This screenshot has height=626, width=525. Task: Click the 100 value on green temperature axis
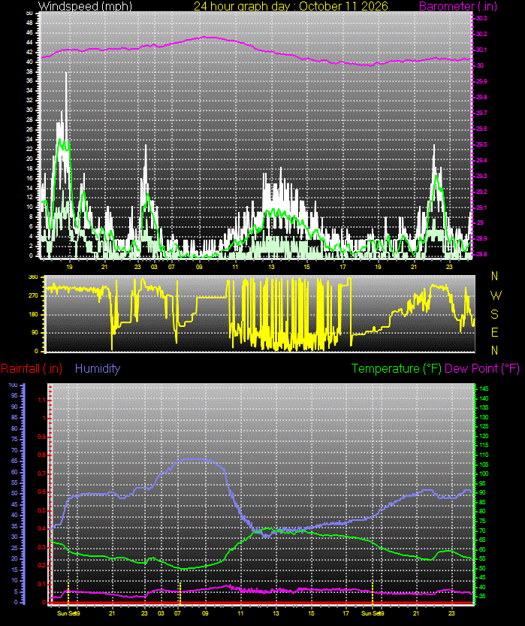484,474
